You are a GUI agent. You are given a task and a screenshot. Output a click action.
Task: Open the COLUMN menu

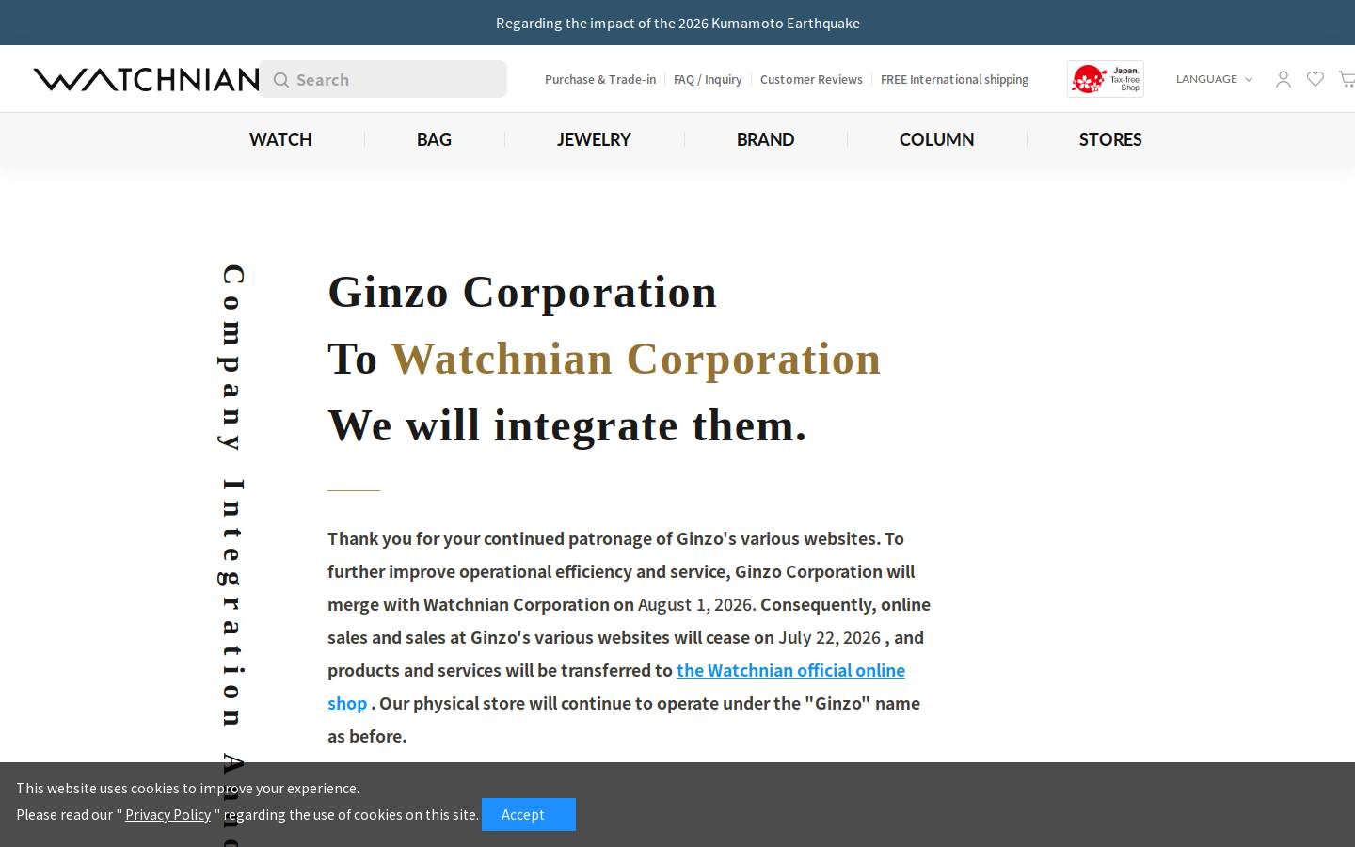point(936,139)
